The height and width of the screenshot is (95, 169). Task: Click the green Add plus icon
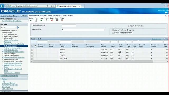coord(41,20)
